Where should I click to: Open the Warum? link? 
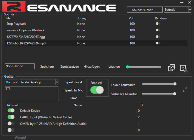tap(20, 138)
